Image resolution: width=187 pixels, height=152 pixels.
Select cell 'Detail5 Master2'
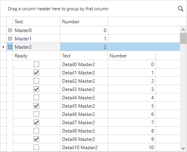pos(84,106)
